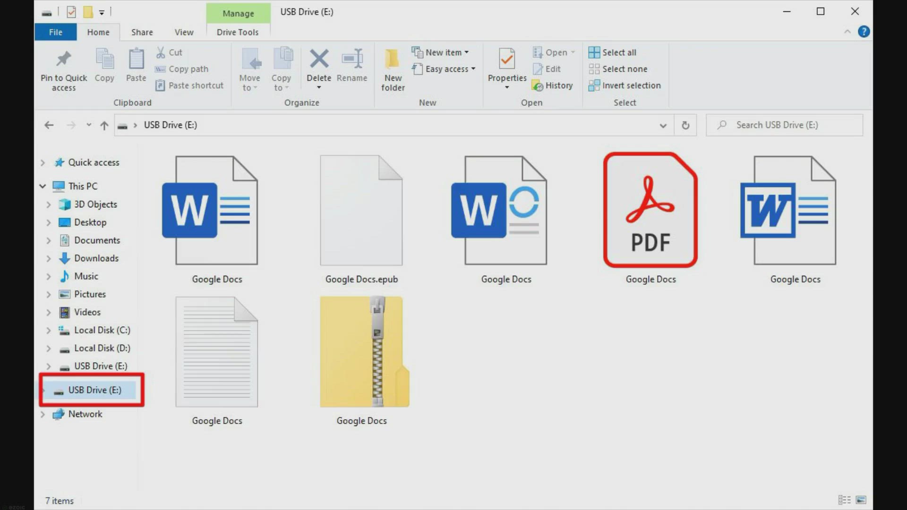Viewport: 907px width, 510px height.
Task: Click the Search USB Drive (E:) field
Action: tap(784, 125)
